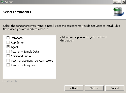Check the Command Line API box
The height and width of the screenshot is (93, 126).
pyautogui.click(x=8, y=56)
